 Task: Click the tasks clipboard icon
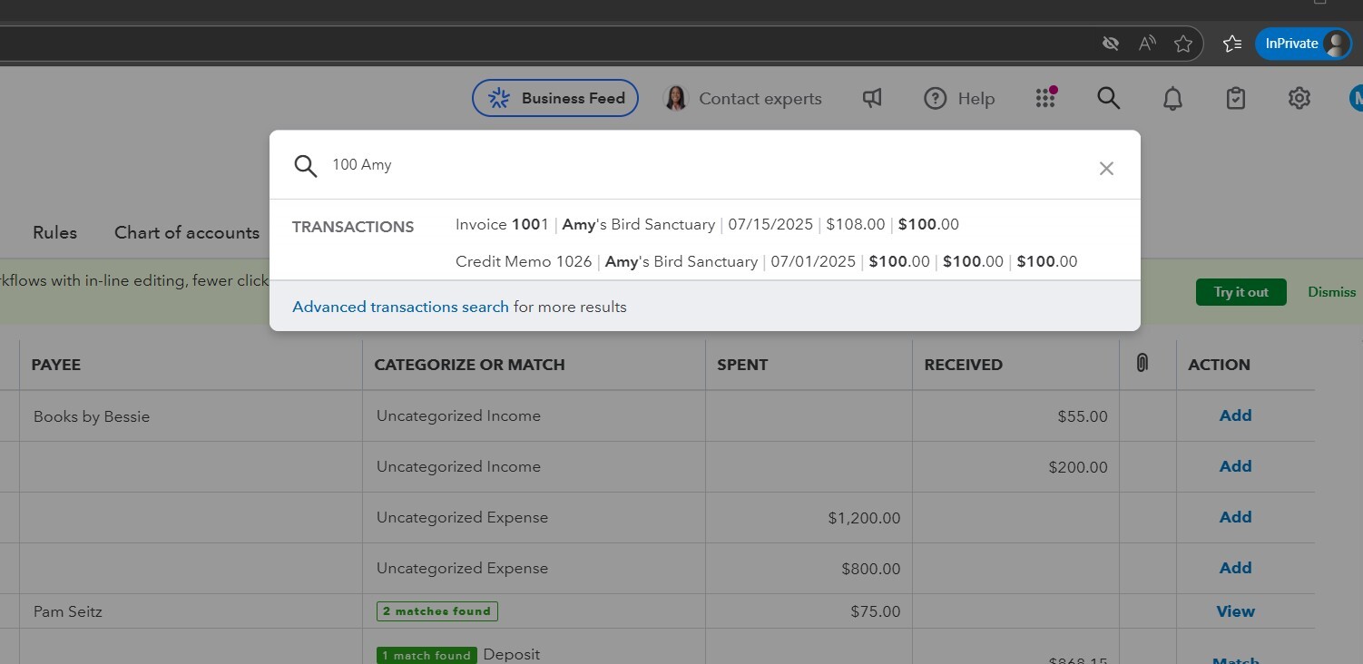(x=1235, y=98)
